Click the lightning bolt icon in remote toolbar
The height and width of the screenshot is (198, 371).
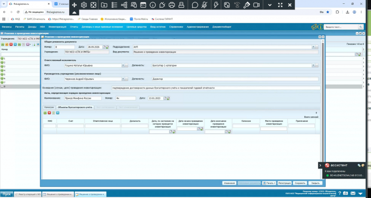[216, 5]
